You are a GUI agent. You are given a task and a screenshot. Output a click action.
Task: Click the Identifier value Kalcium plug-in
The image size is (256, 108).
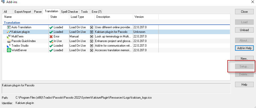[x=25, y=103]
